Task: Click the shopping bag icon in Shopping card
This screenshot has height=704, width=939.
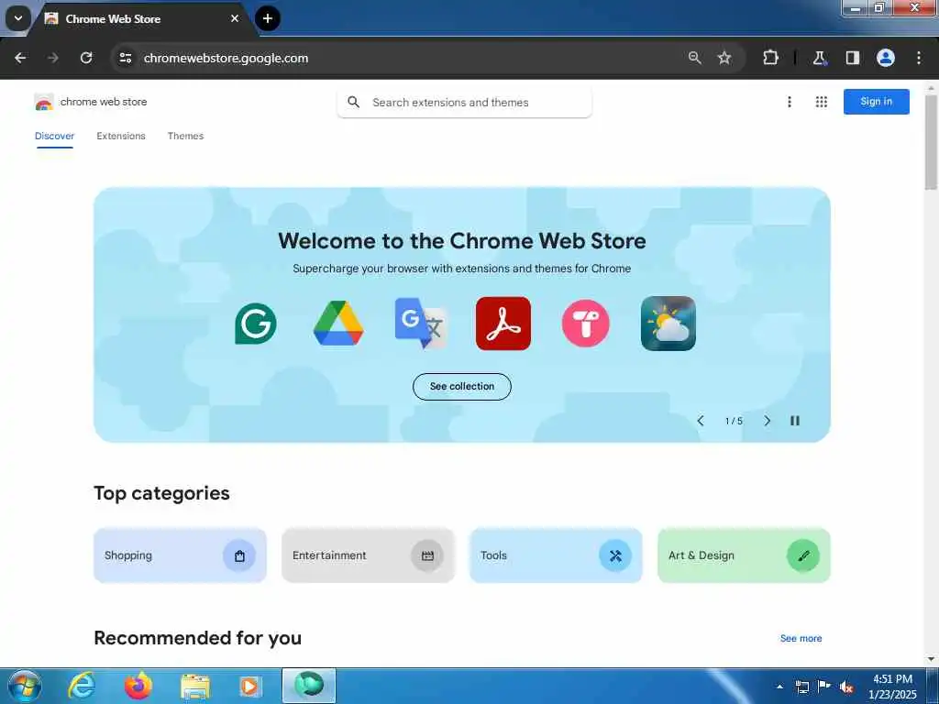Action: (239, 555)
